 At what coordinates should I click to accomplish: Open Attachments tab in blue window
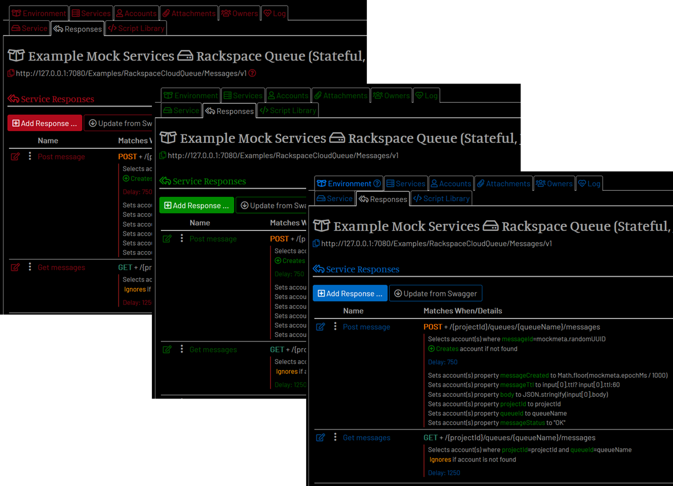(503, 183)
